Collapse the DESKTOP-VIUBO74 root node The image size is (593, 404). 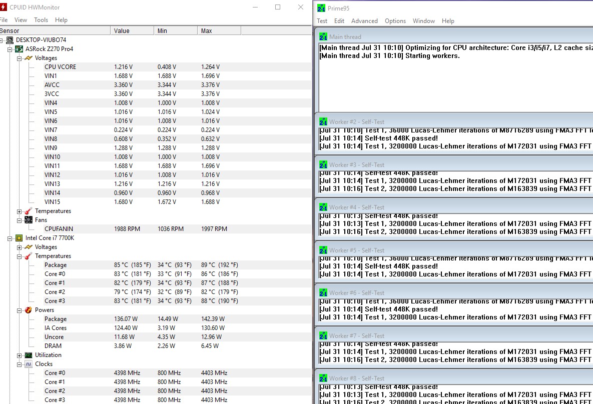1,40
